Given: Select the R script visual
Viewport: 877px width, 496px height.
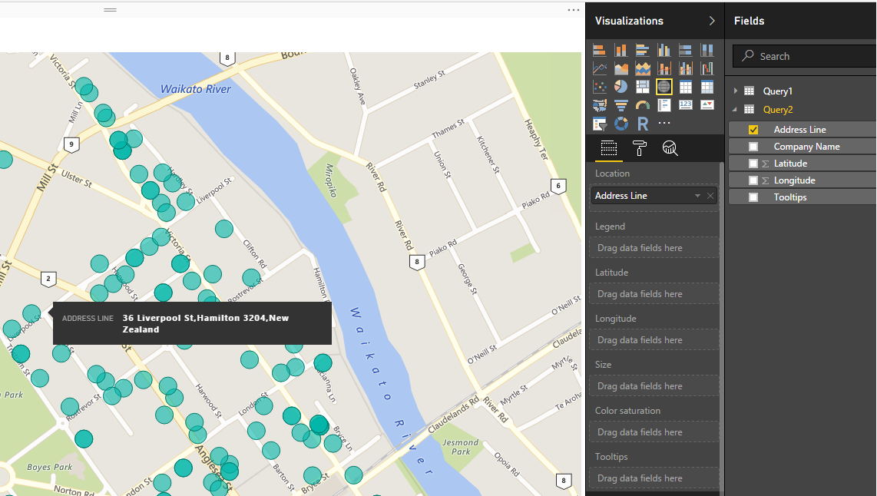Looking at the screenshot, I should (643, 124).
